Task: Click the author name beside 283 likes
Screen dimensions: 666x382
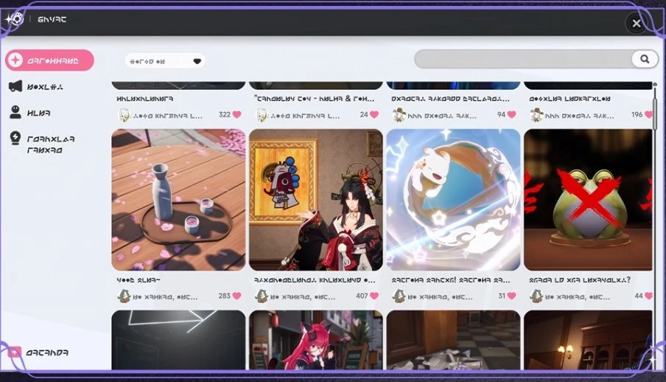Action: pos(165,297)
